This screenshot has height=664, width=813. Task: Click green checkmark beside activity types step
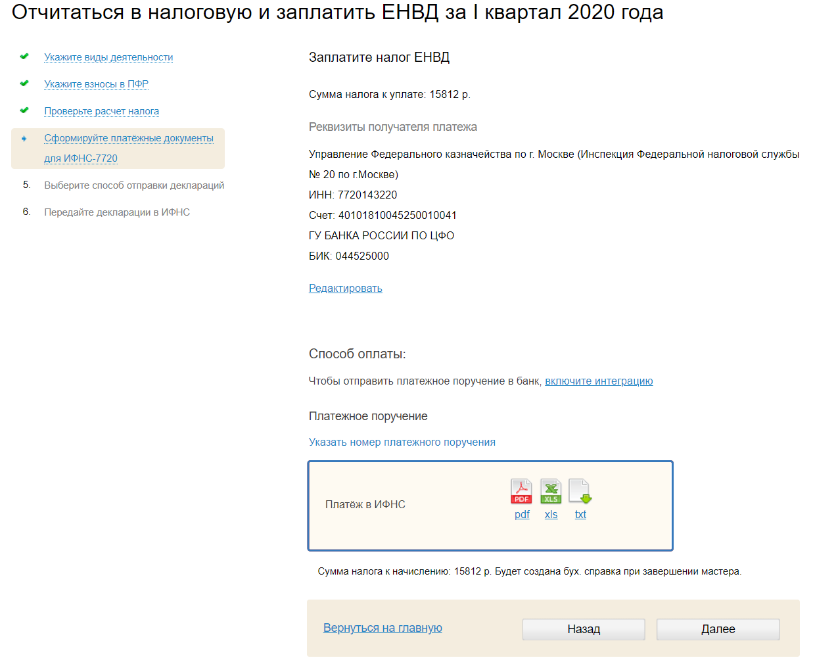point(24,57)
